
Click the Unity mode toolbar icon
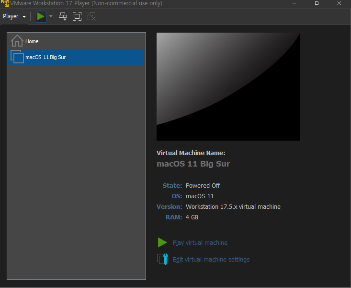tap(91, 16)
